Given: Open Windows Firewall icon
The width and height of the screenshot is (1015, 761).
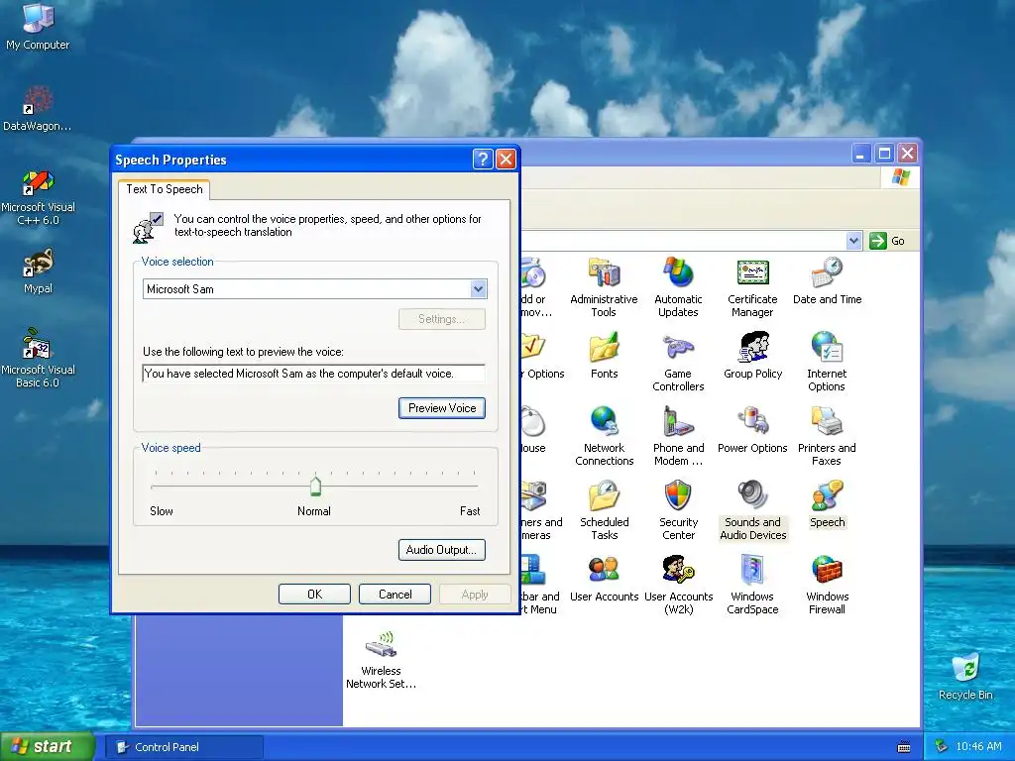Looking at the screenshot, I should pos(827,585).
